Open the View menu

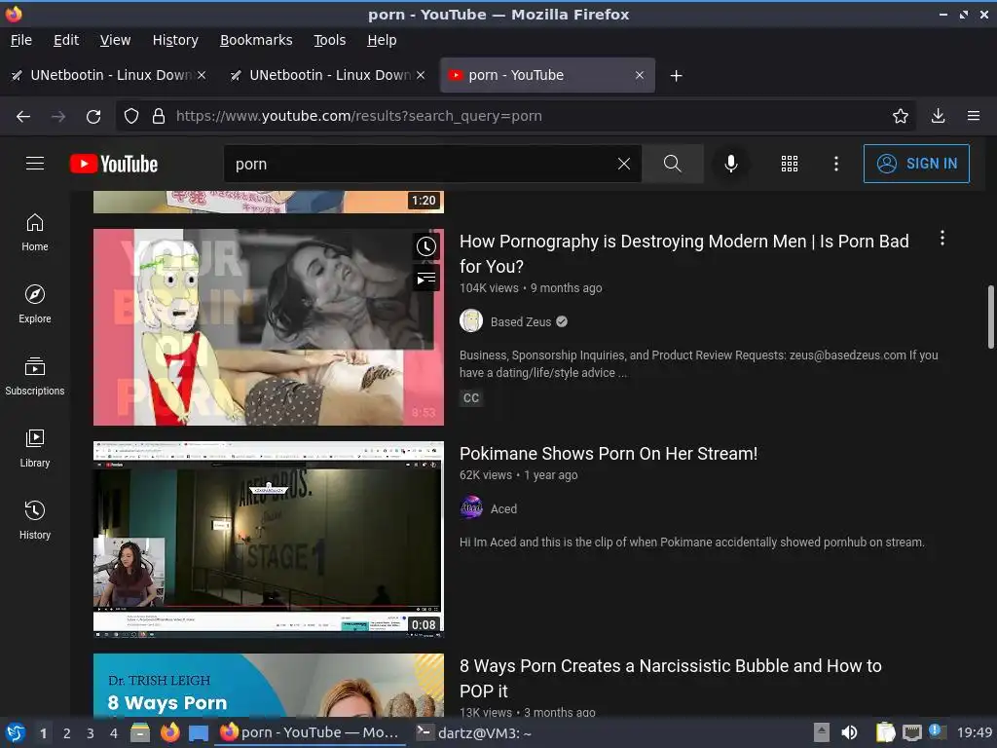coord(115,40)
